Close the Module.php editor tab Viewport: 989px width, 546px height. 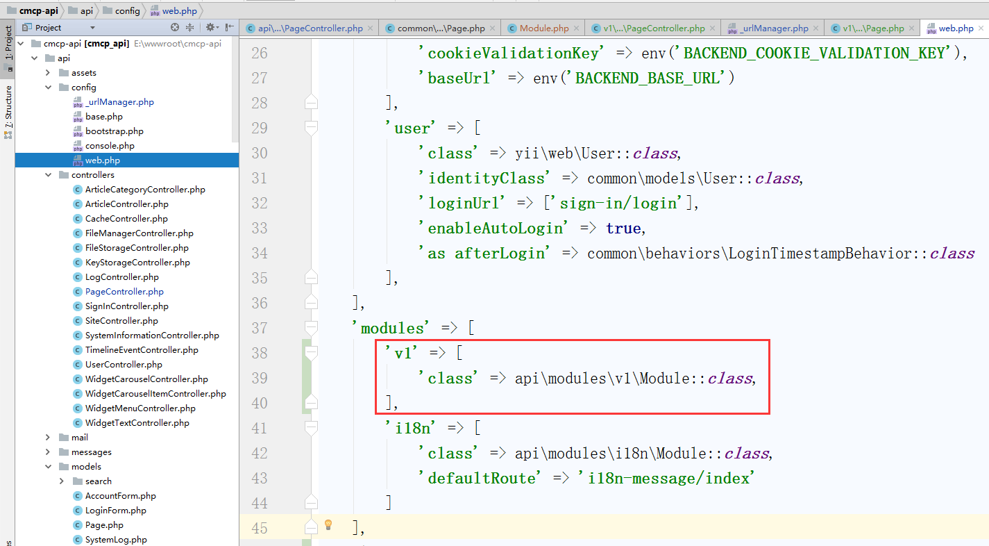point(577,28)
